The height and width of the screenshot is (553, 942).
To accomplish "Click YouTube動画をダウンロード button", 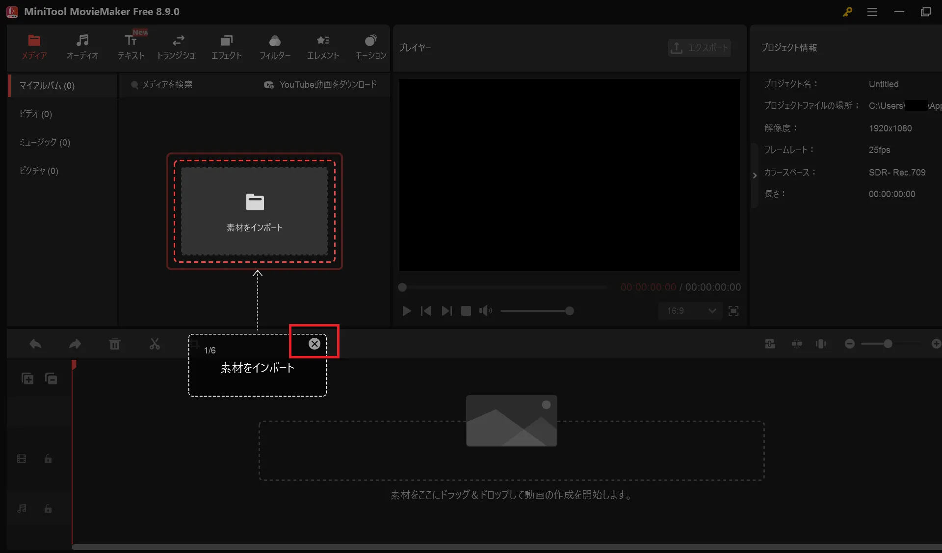I will [x=320, y=85].
